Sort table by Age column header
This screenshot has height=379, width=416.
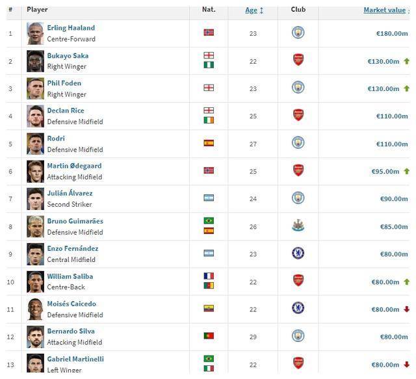coord(251,10)
